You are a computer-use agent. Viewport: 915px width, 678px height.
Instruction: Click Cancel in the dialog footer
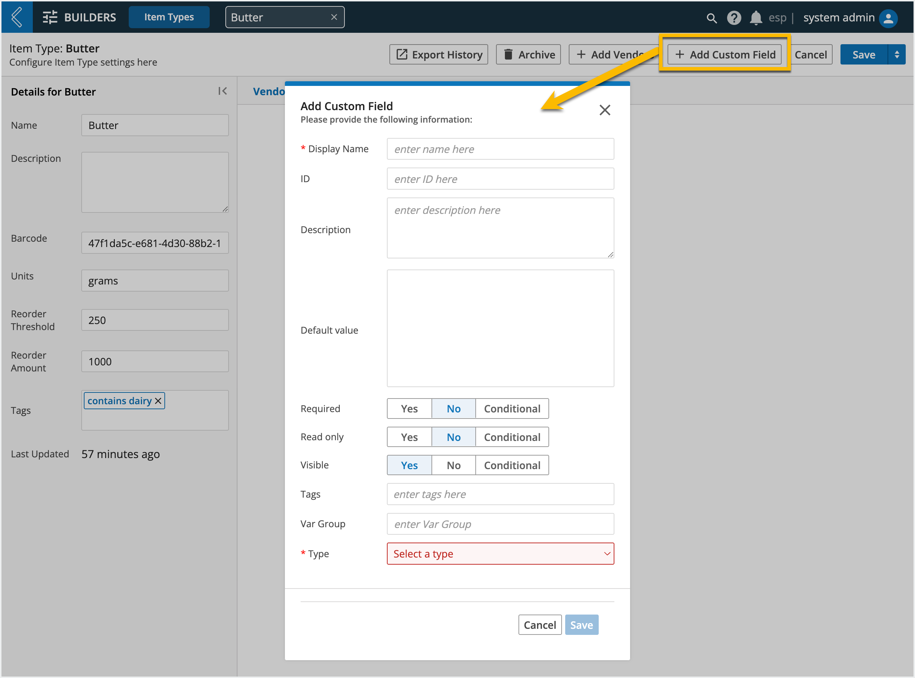pyautogui.click(x=540, y=625)
